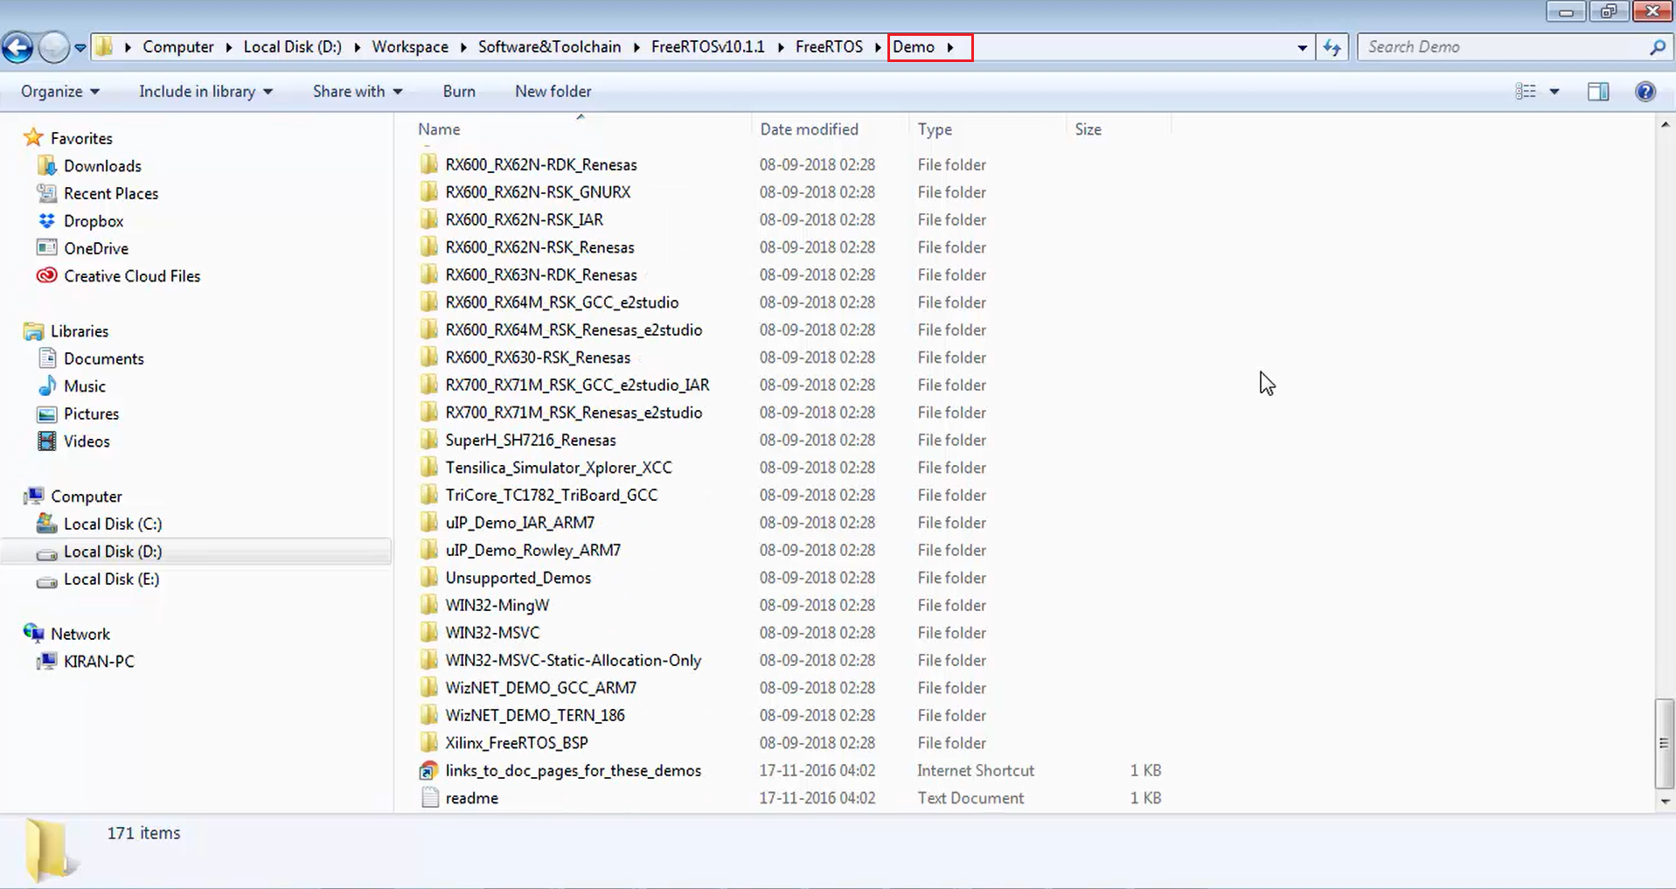Select FreeRTOSv10.1.1 breadcrumb segment
This screenshot has width=1676, height=889.
coord(707,47)
